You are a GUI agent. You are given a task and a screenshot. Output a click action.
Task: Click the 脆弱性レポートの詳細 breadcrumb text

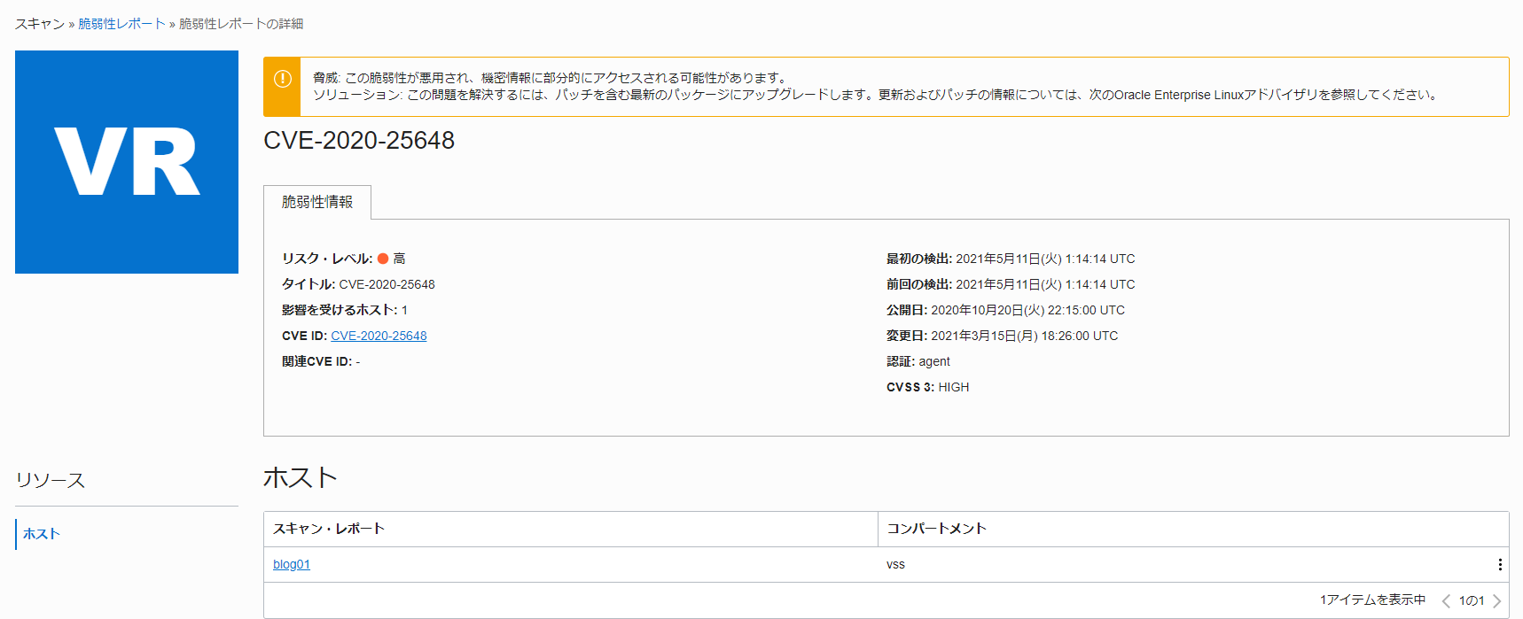(241, 24)
